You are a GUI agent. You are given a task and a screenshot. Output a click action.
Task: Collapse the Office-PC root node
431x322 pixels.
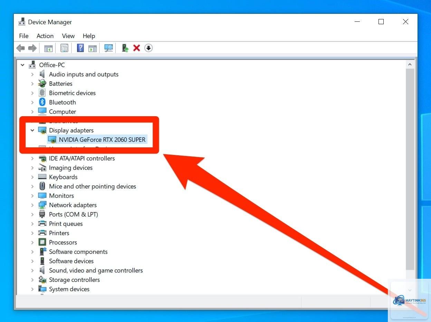click(22, 65)
